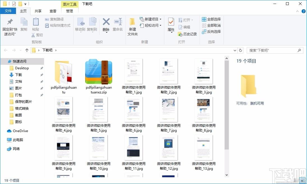Switch to the 查看 ribbon tab

[53, 11]
